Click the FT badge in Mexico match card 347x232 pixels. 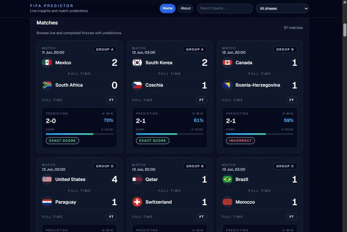click(111, 100)
